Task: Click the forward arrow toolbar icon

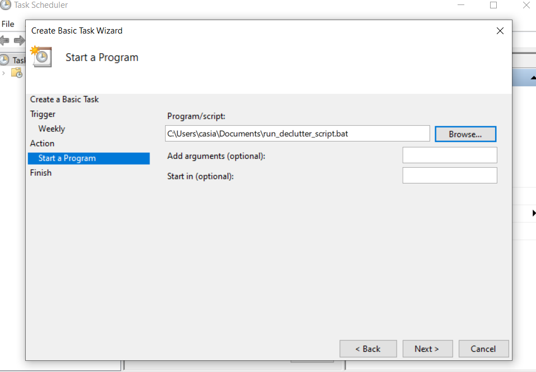Action: point(20,41)
